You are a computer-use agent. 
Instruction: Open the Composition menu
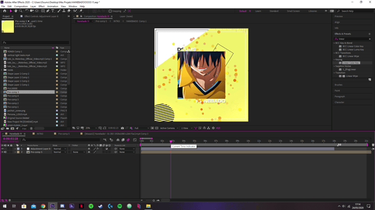(21, 7)
